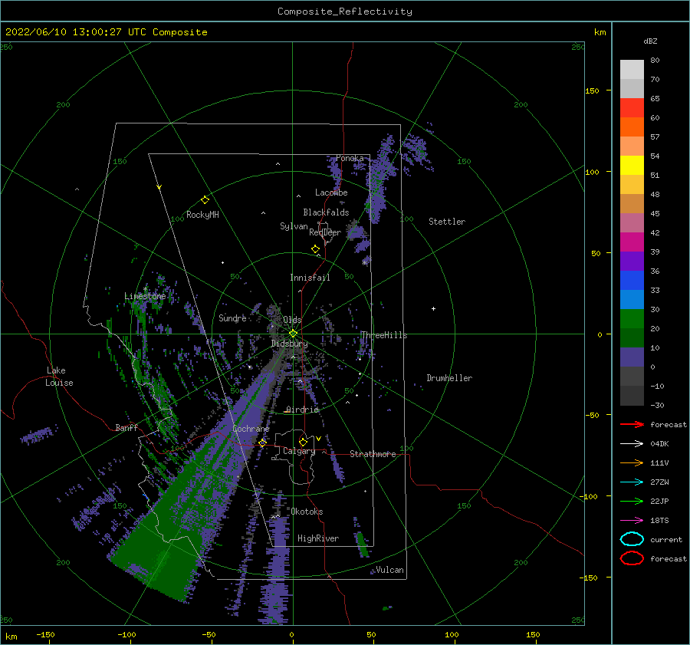Click the -30 dBZ legend value
The height and width of the screenshot is (645, 690).
click(x=657, y=405)
